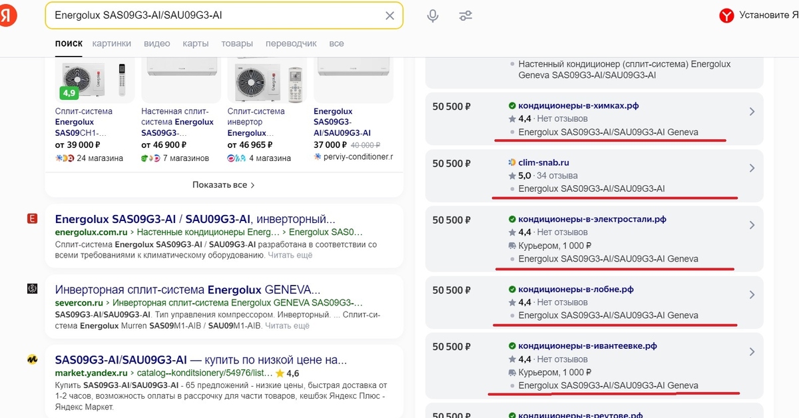Viewport: 799px width, 418px height.
Task: Open search settings sliders icon
Action: (465, 16)
